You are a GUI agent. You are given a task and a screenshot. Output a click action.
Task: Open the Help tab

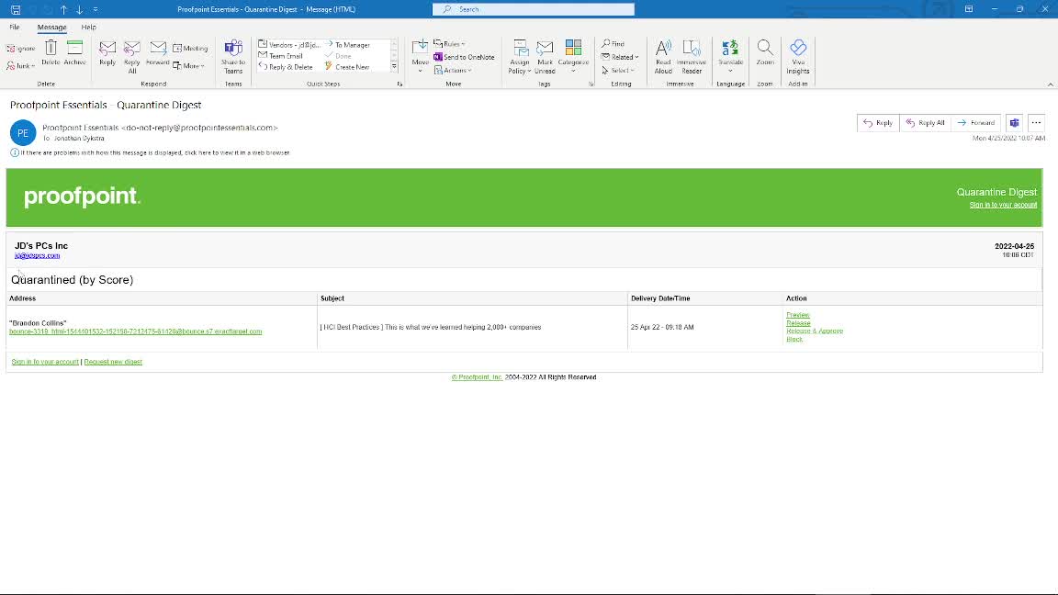coord(88,27)
